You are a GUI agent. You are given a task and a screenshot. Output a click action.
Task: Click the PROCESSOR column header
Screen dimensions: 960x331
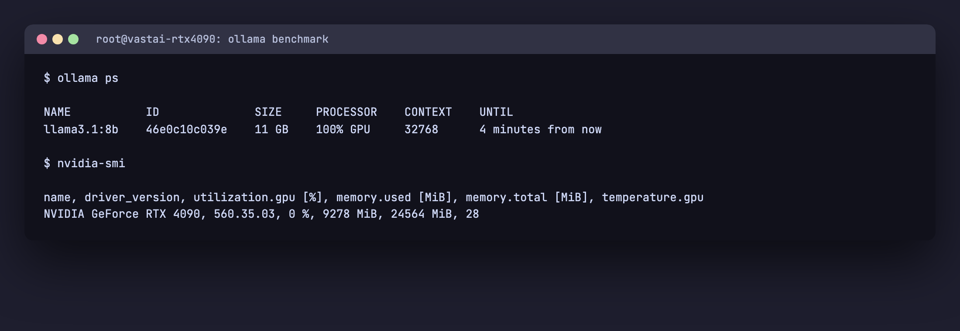(346, 112)
